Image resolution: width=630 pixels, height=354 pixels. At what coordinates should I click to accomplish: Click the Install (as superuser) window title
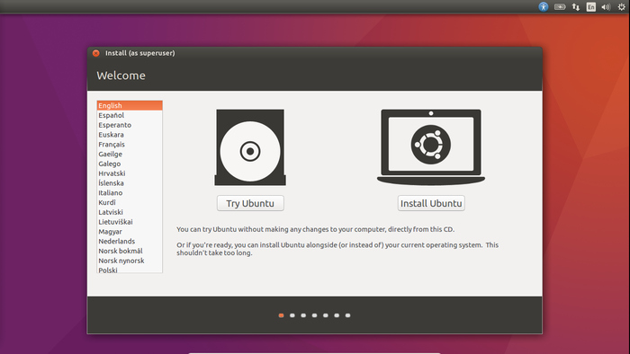click(x=139, y=53)
